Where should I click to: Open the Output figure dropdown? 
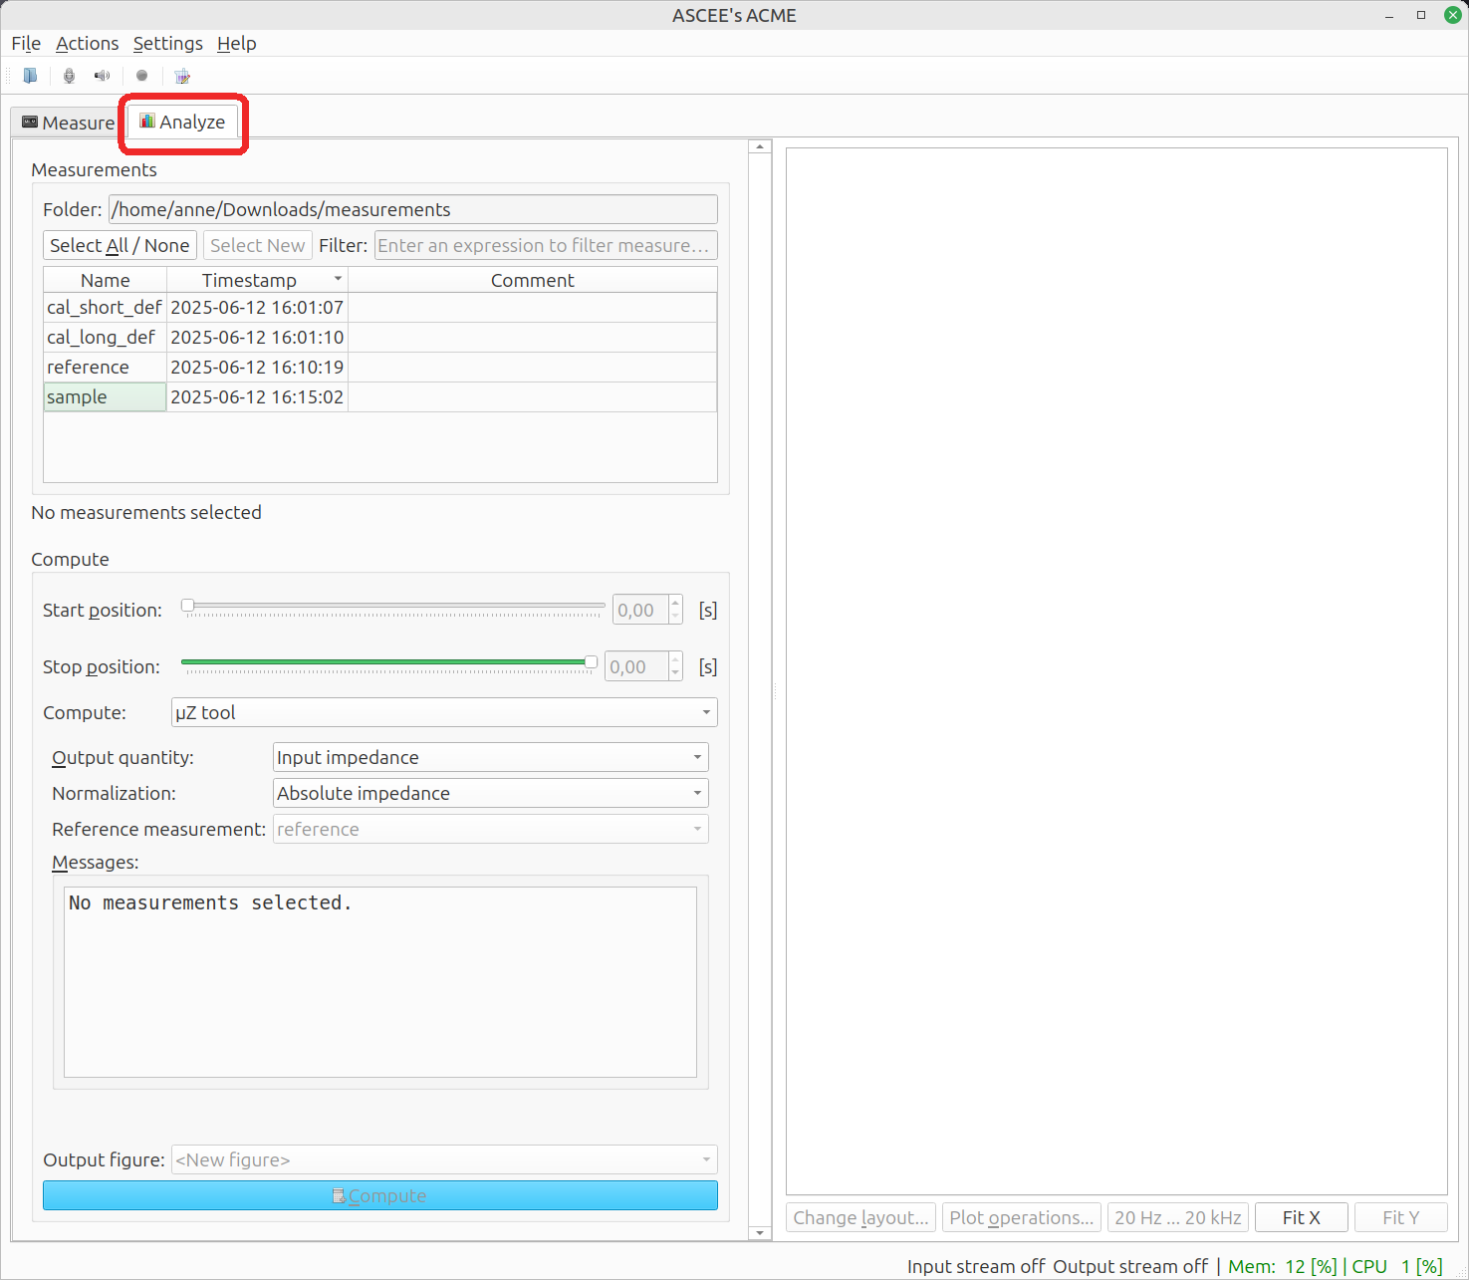[444, 1159]
